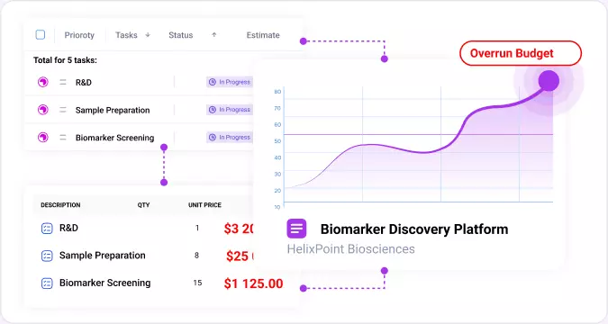Click the priority icon of R&D task
The height and width of the screenshot is (324, 608).
coord(43,82)
